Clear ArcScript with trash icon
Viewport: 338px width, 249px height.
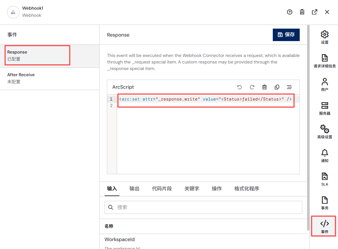[265, 87]
